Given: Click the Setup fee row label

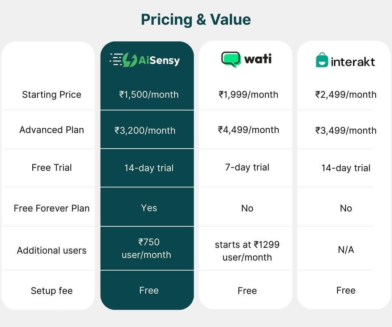Looking at the screenshot, I should (x=52, y=291).
